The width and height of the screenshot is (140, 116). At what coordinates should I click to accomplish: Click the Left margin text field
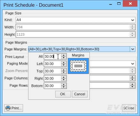pos(53,64)
